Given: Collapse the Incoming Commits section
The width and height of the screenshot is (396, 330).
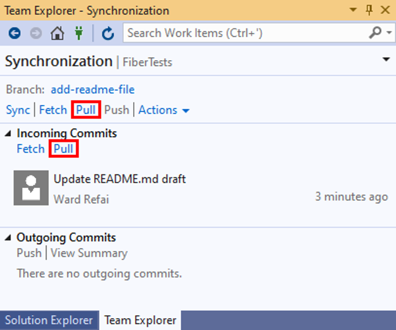Looking at the screenshot, I should pyautogui.click(x=8, y=134).
